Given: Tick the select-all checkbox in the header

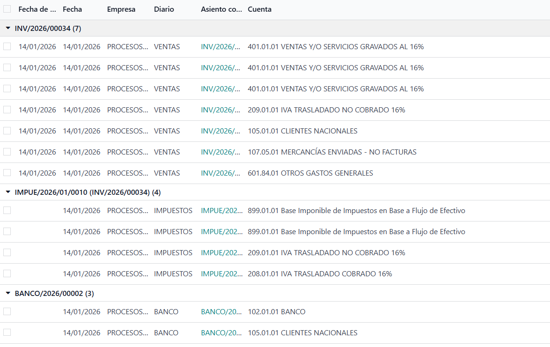Looking at the screenshot, I should [x=7, y=9].
